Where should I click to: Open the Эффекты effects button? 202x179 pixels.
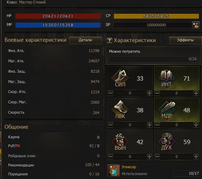pos(185,40)
